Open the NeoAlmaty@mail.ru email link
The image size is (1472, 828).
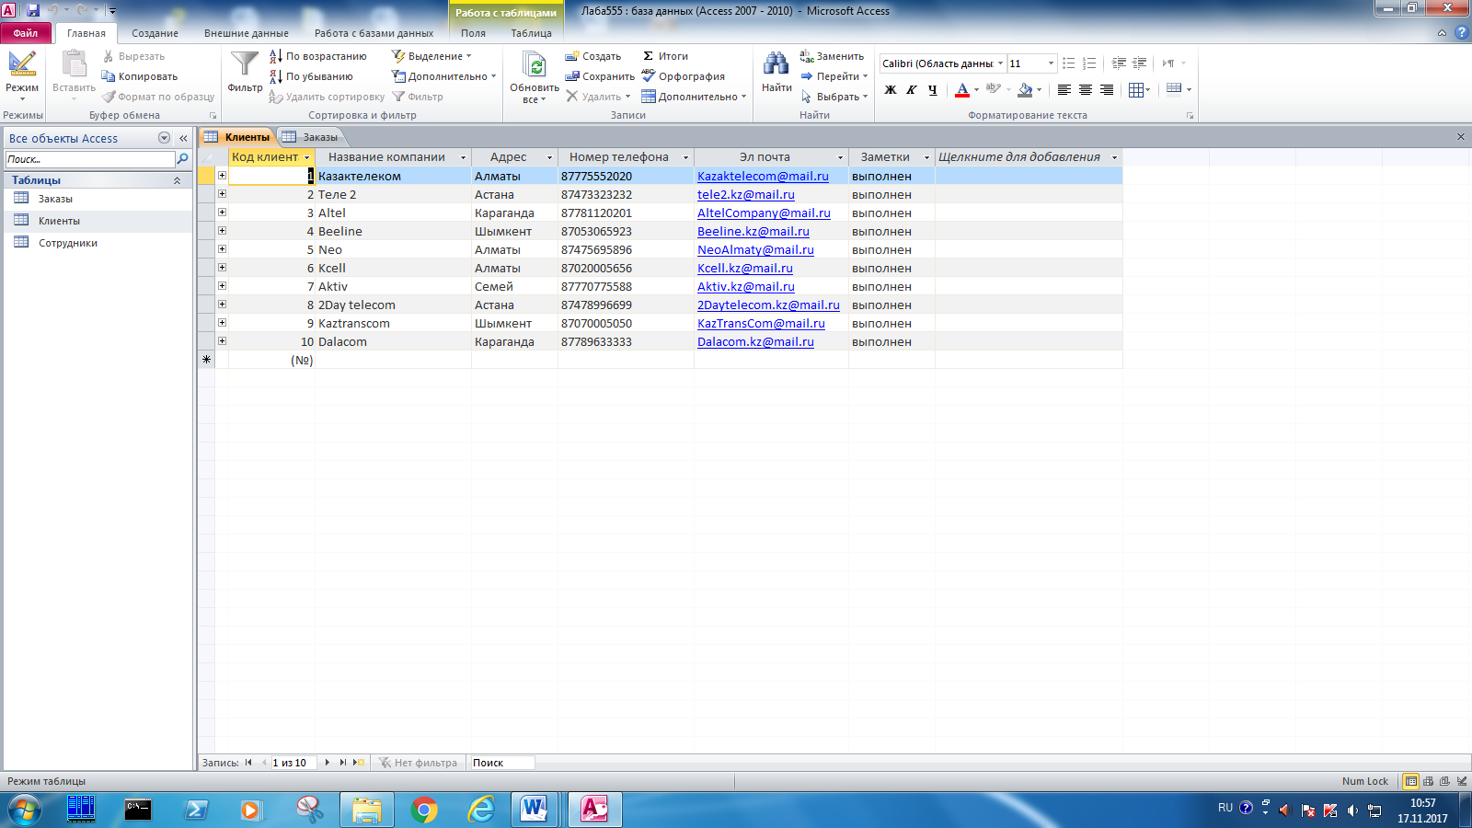[x=755, y=249]
